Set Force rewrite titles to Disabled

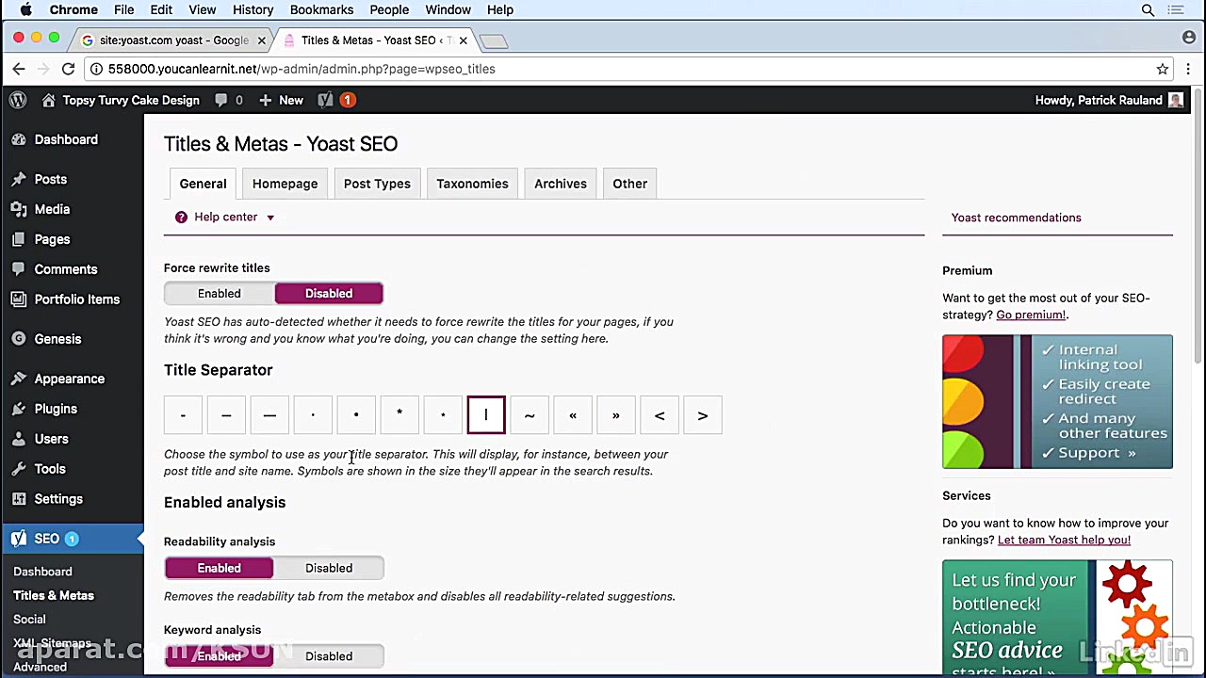tap(329, 294)
